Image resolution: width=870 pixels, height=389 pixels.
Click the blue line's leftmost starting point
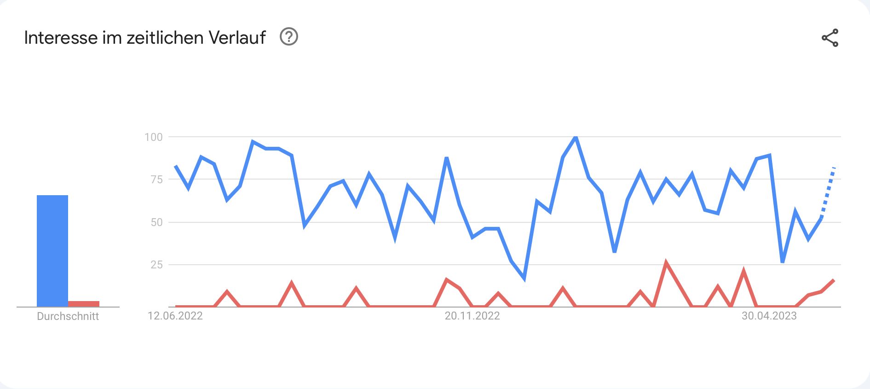coord(176,166)
